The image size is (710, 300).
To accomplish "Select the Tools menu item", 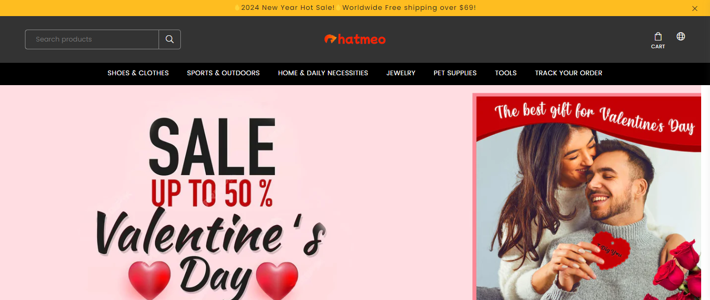I will click(506, 73).
